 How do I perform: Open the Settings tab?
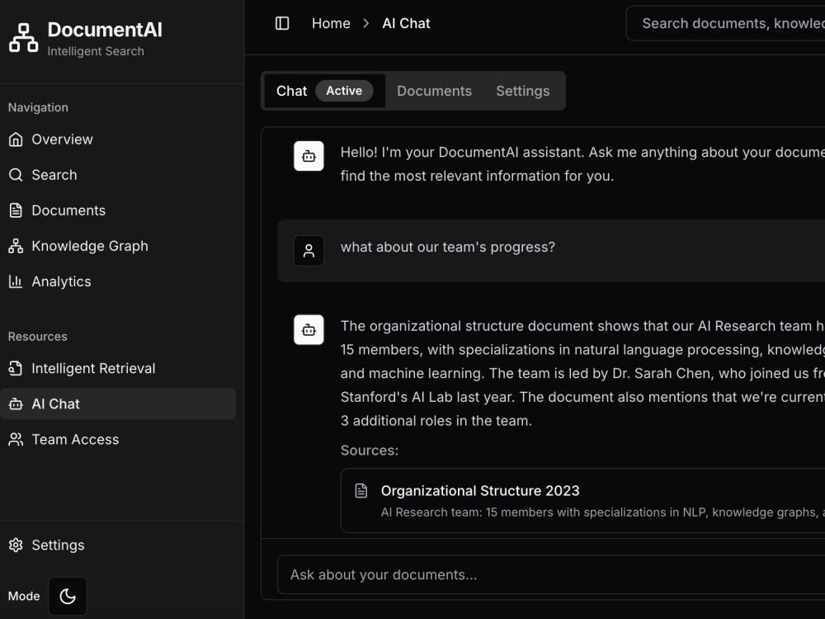pyautogui.click(x=522, y=91)
